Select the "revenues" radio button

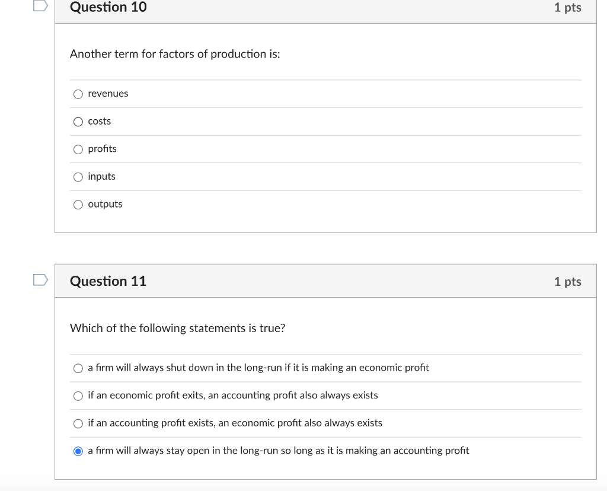tap(78, 94)
